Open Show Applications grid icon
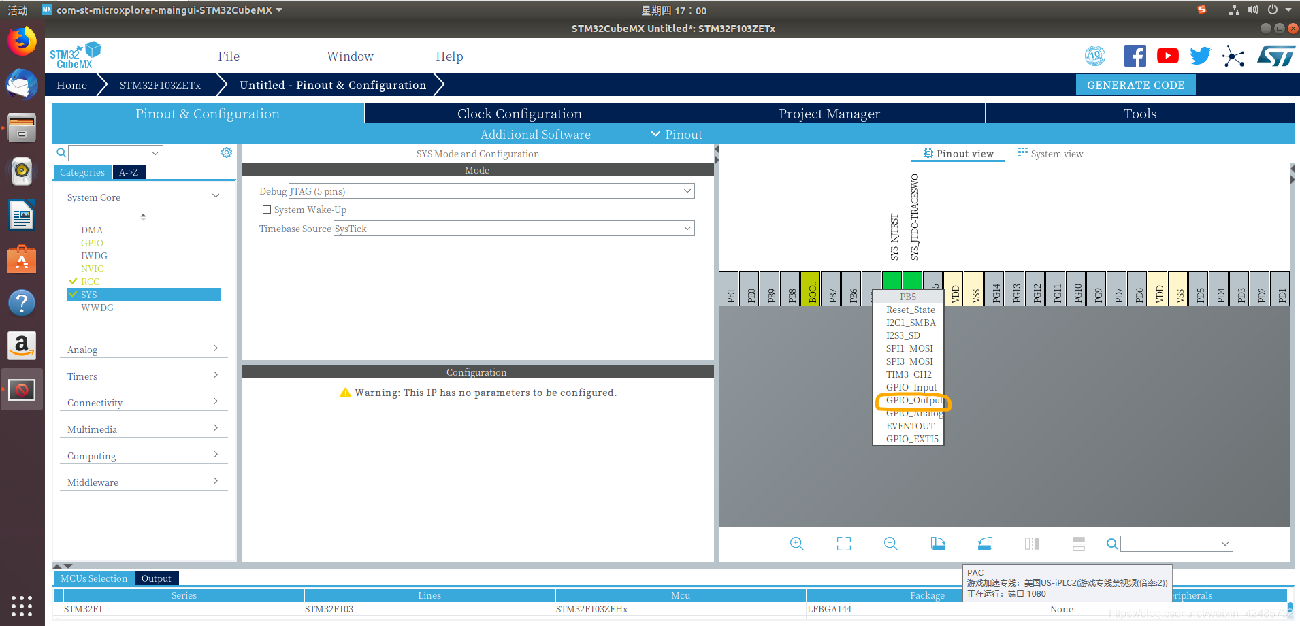 [22, 606]
